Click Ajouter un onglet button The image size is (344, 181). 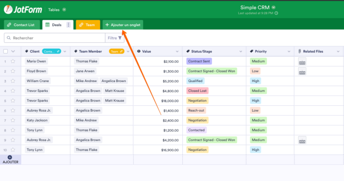(x=123, y=25)
